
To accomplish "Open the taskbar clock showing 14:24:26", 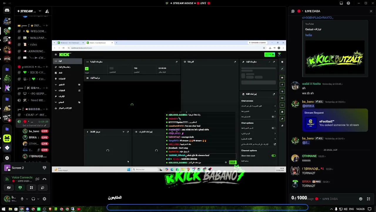I will [360, 209].
